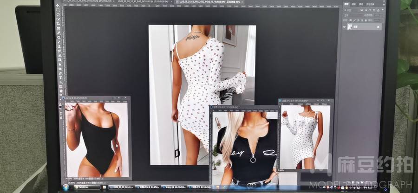Filter layers by adjustment layer icon

[366, 10]
